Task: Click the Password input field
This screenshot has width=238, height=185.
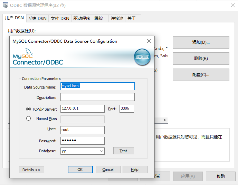Action: click(x=83, y=141)
